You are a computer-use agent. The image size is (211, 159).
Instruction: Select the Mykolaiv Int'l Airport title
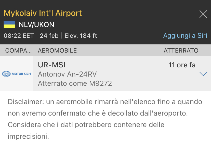(43, 13)
